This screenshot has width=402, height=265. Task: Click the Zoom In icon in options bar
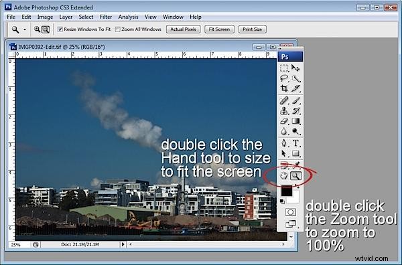tap(37, 29)
